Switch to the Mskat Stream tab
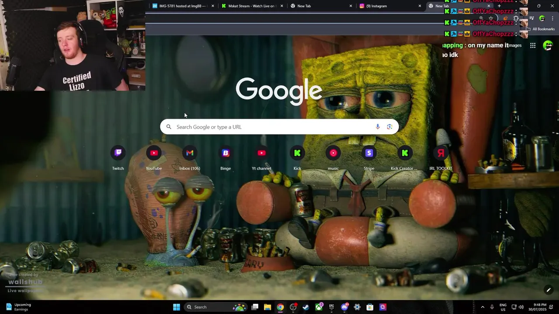 coord(252,6)
